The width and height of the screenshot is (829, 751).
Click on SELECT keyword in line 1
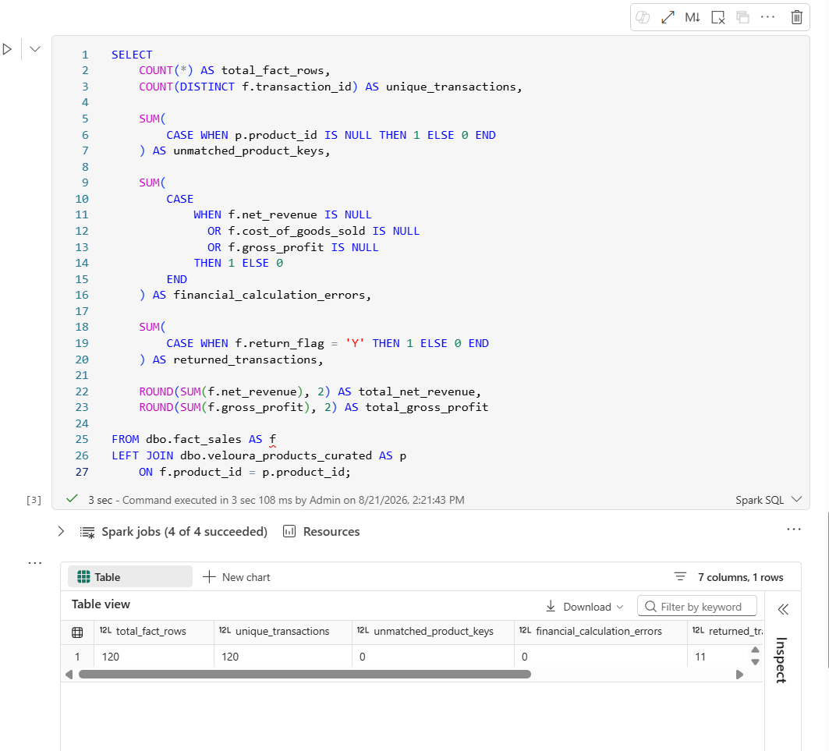132,55
